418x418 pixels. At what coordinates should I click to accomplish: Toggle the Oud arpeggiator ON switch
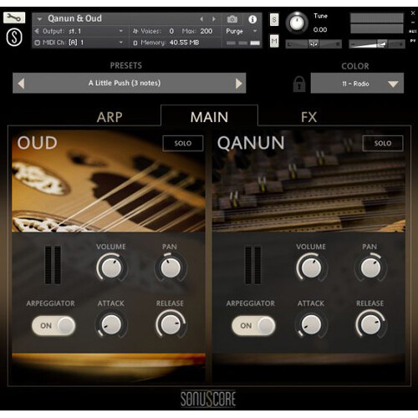[54, 325]
